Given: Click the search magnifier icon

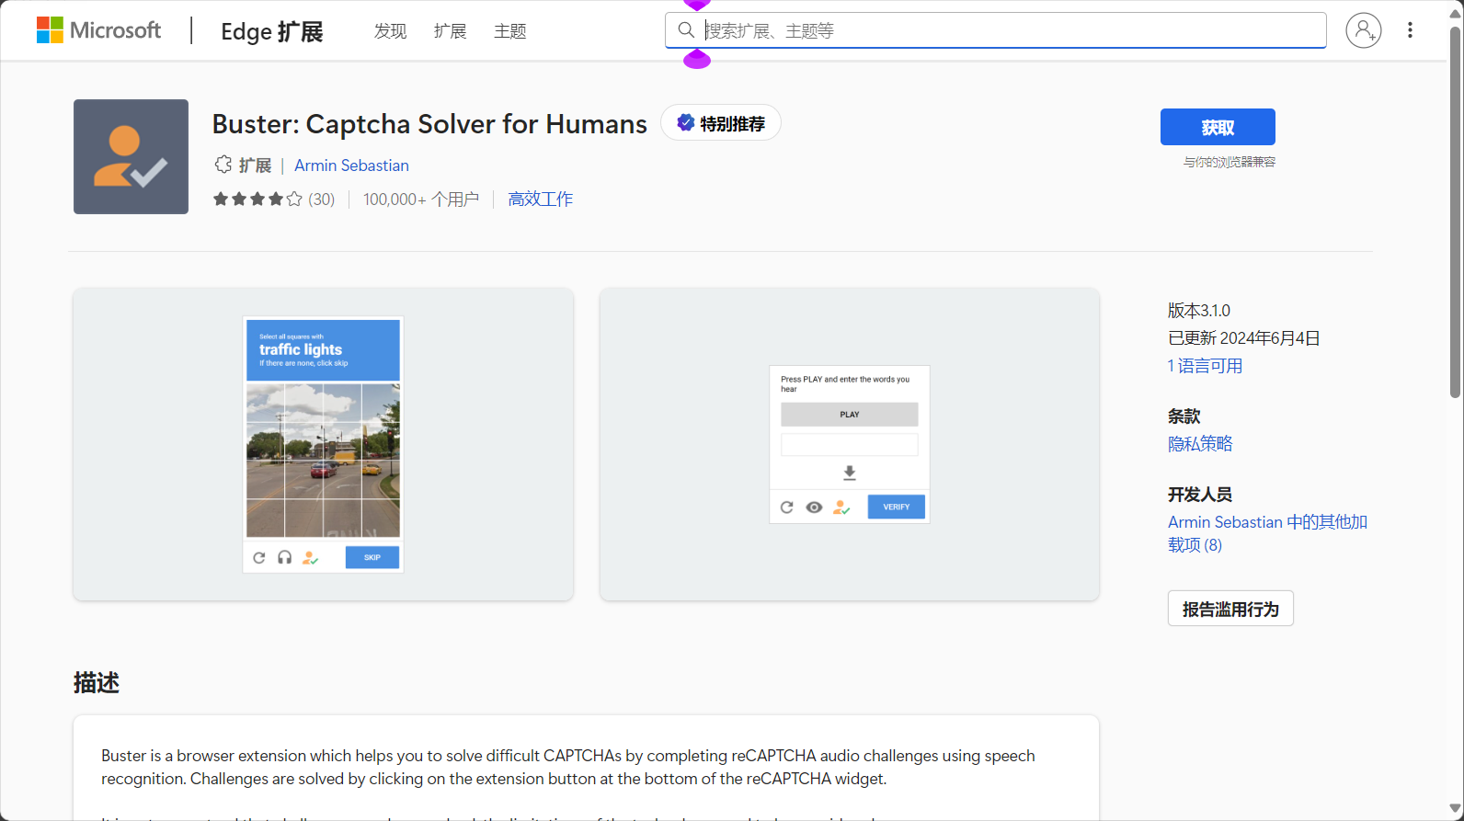Looking at the screenshot, I should pos(686,30).
